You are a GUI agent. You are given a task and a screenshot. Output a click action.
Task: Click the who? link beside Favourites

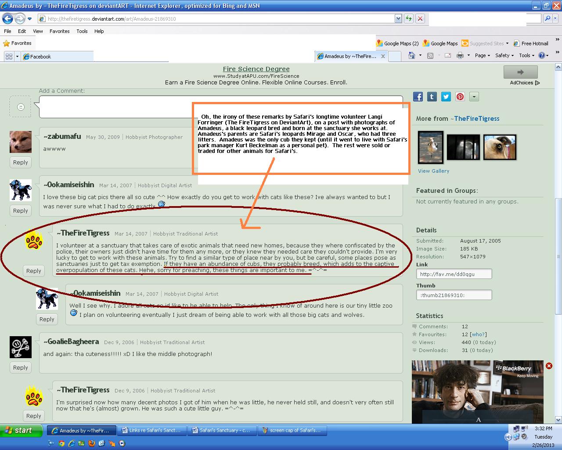pyautogui.click(x=478, y=334)
